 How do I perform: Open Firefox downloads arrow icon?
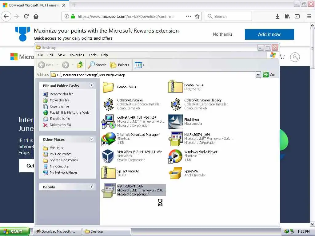point(277,16)
